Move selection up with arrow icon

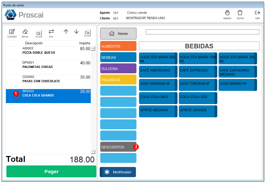pyautogui.click(x=66, y=32)
